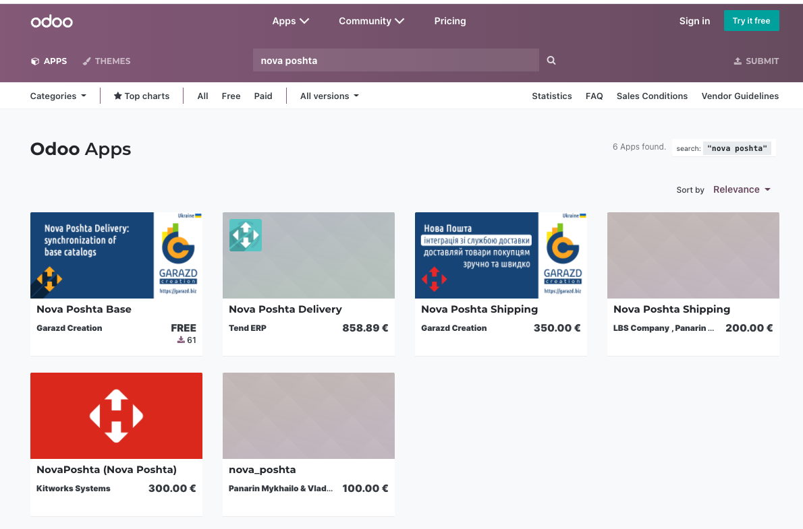Image resolution: width=803 pixels, height=529 pixels.
Task: Click the Tend ERP vendor name
Action: coord(248,328)
